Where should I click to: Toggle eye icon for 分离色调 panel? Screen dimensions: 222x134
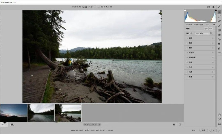pyautogui.click(x=213, y=58)
